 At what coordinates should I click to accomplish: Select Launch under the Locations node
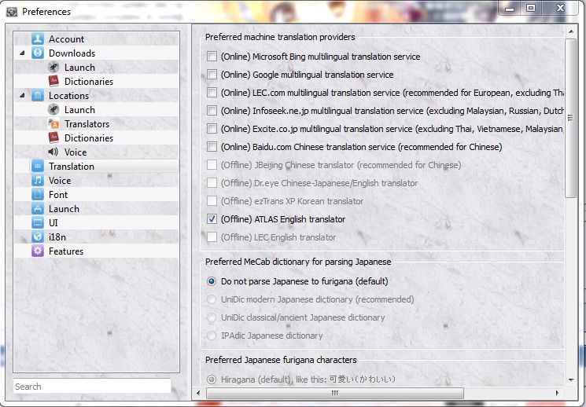tap(79, 110)
